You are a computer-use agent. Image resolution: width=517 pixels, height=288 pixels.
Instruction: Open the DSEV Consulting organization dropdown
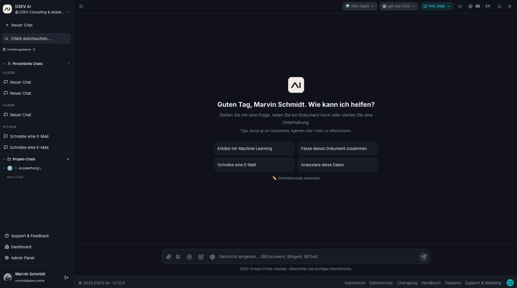point(42,12)
